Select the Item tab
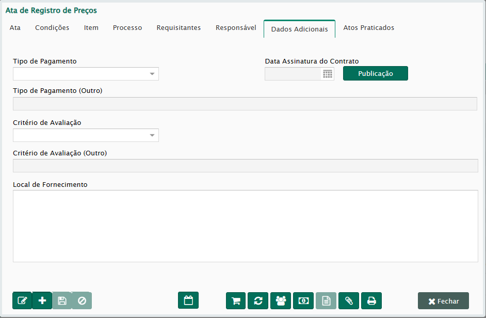This screenshot has height=318, width=486. coord(91,28)
